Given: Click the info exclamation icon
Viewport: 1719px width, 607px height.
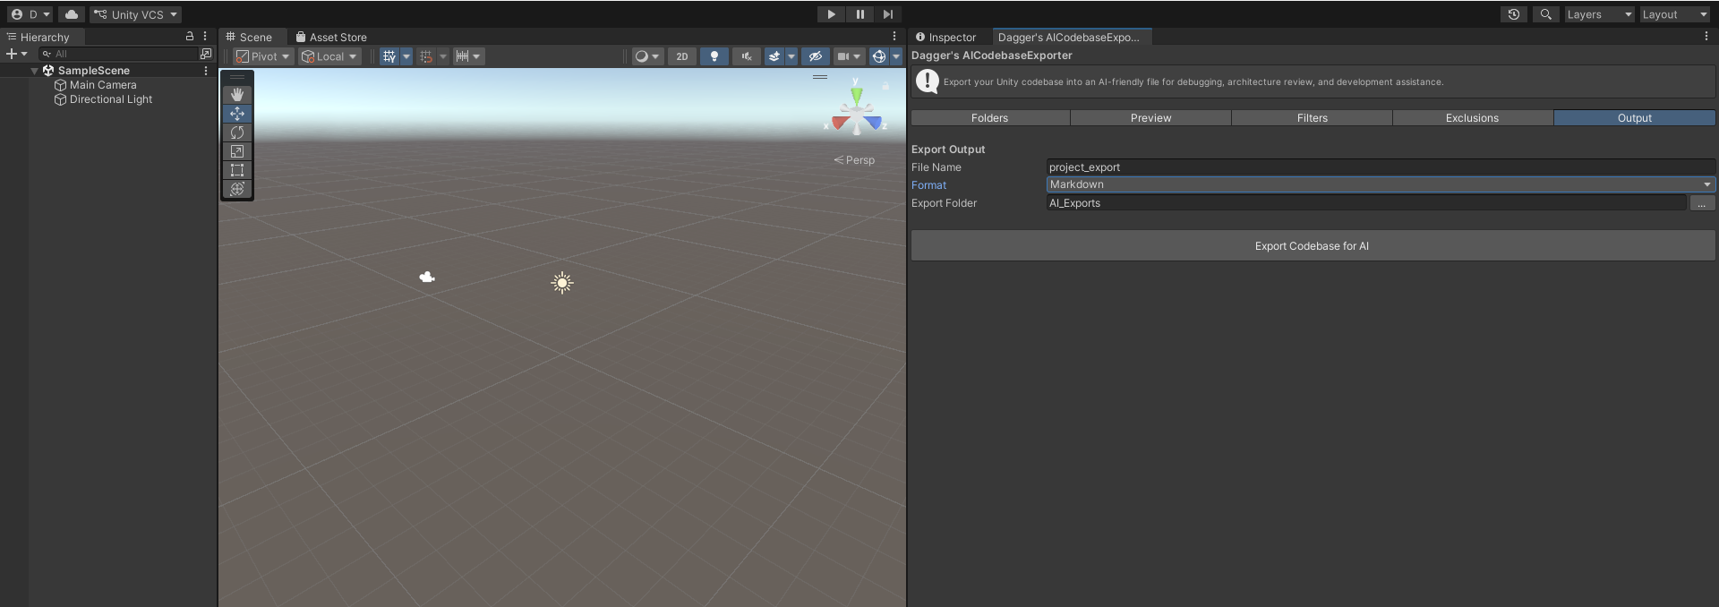Looking at the screenshot, I should pos(928,81).
